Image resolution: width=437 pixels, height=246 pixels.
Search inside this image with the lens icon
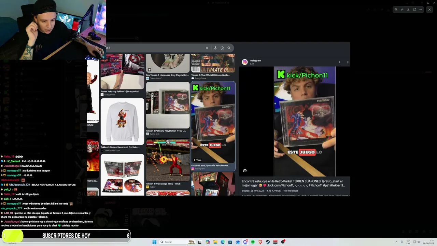click(x=245, y=170)
